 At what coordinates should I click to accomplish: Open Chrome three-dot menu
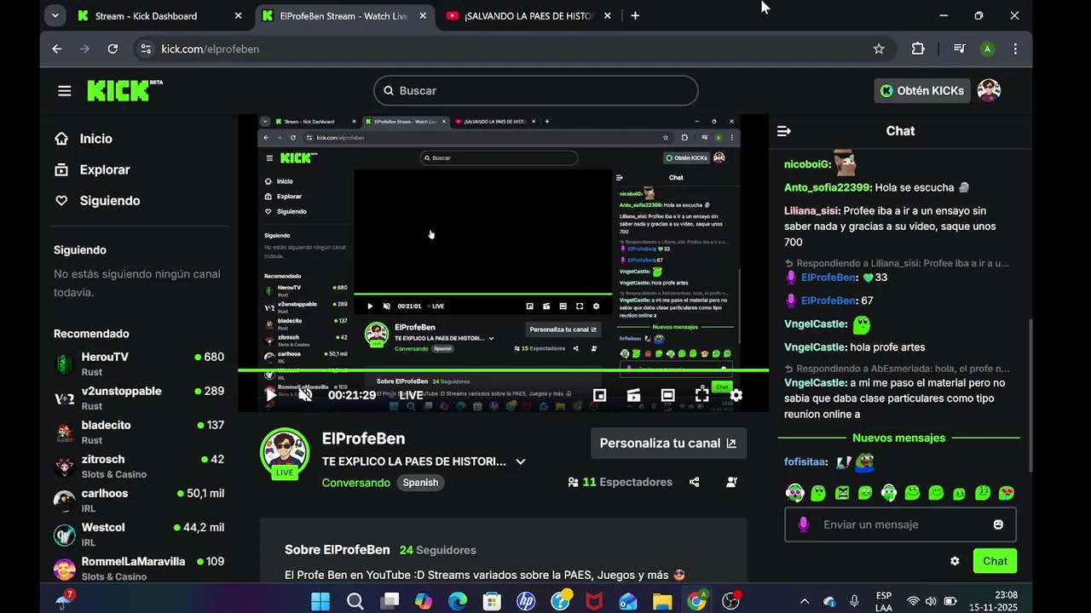pyautogui.click(x=1015, y=49)
